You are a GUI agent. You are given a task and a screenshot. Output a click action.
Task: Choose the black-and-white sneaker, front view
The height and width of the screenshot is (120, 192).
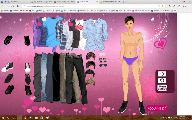[x=27, y=67]
